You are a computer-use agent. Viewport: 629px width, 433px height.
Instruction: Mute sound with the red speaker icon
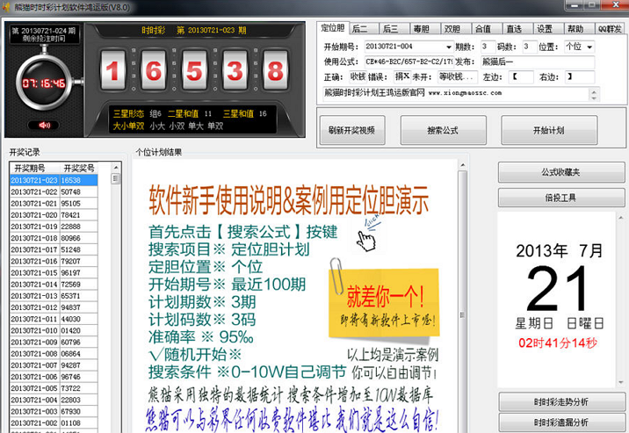[44, 125]
